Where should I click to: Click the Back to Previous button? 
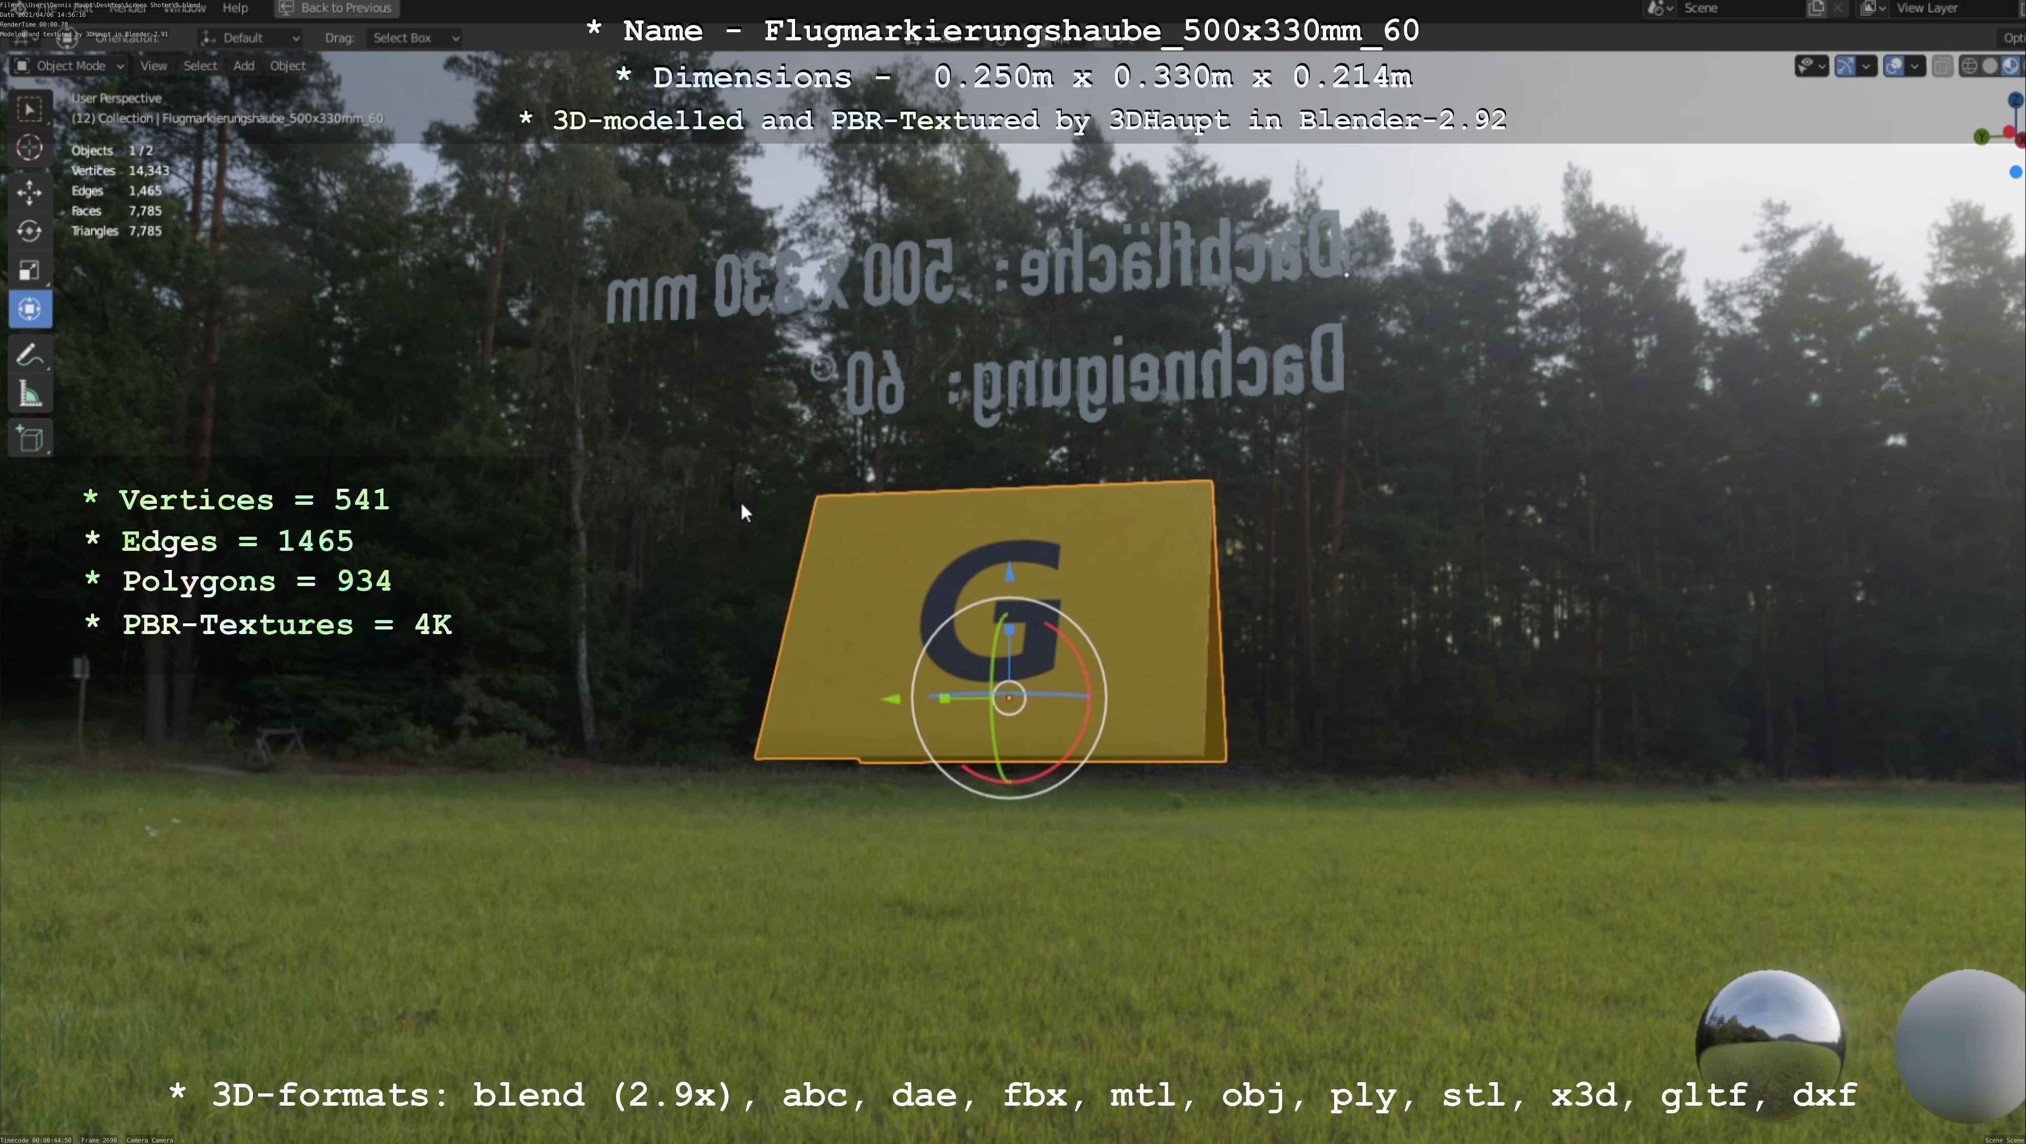pos(336,8)
